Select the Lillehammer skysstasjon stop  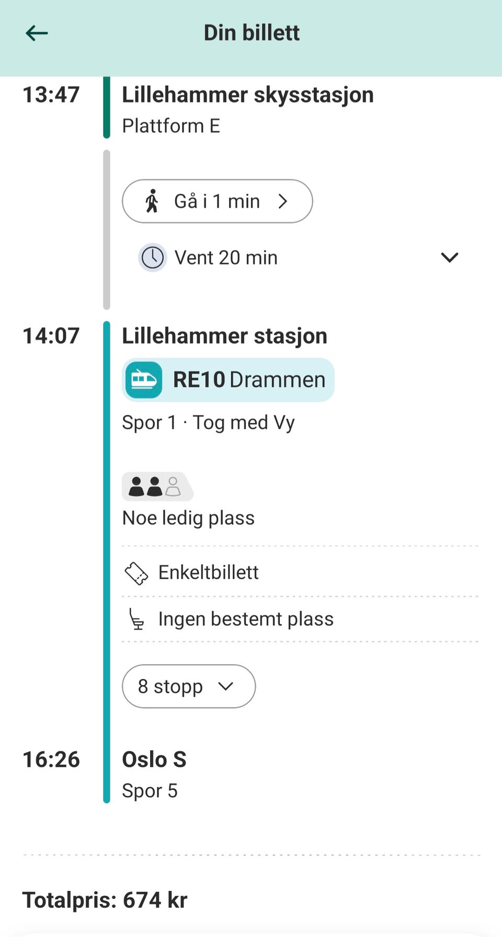tap(247, 95)
